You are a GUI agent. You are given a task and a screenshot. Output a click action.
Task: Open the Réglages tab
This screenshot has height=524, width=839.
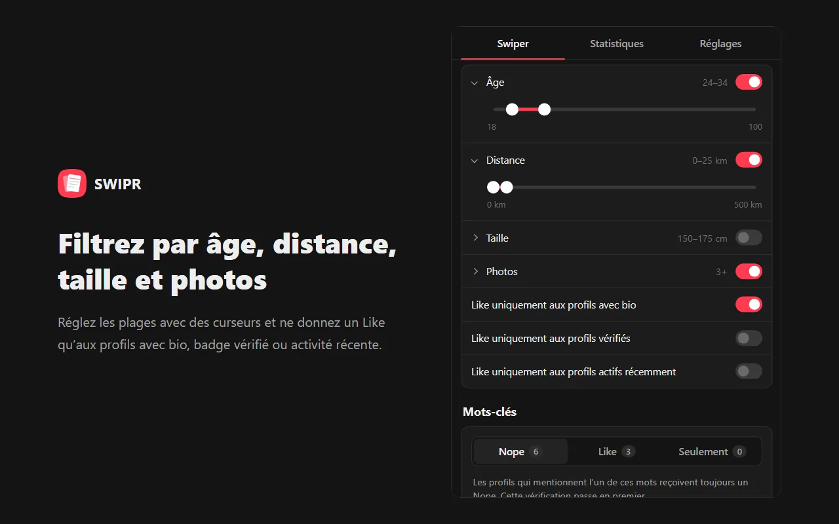coord(720,44)
